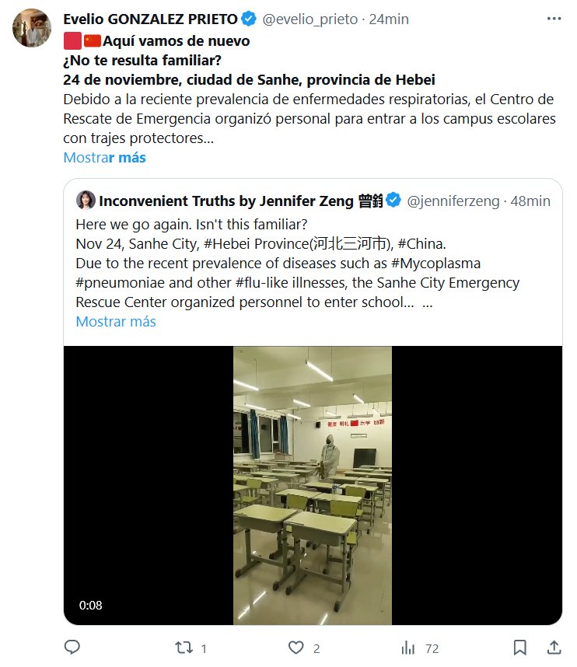Open the 24min timestamp link
The width and height of the screenshot is (577, 667).
(x=389, y=19)
